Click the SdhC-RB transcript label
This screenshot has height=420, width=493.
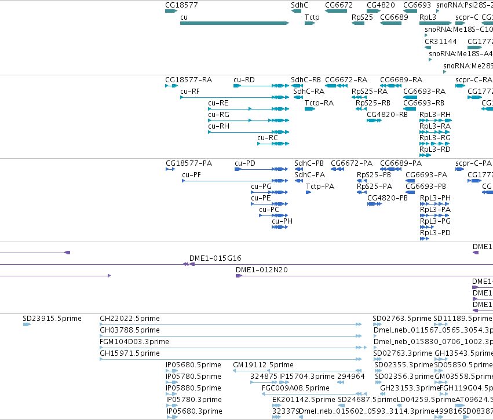(x=306, y=80)
